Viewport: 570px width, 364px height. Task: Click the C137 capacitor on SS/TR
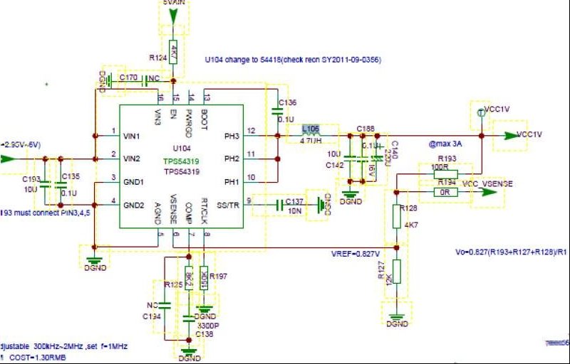coord(280,205)
